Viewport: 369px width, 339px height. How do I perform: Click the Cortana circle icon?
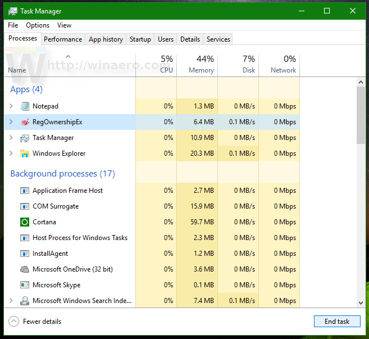tap(25, 222)
